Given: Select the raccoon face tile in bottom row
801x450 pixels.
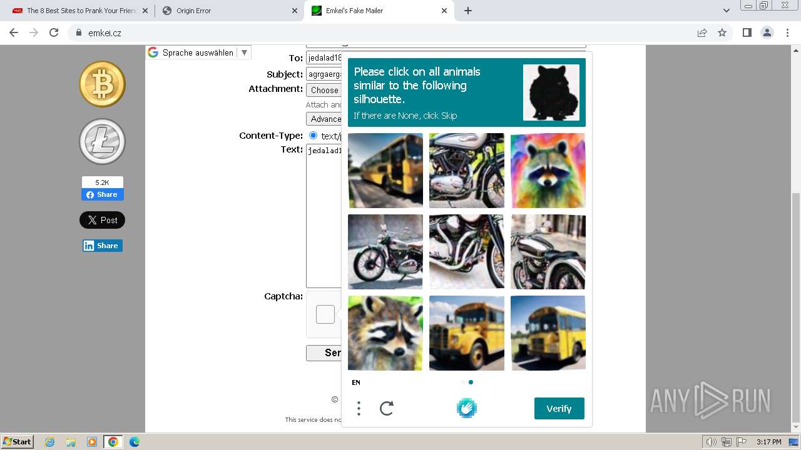Looking at the screenshot, I should pos(385,333).
